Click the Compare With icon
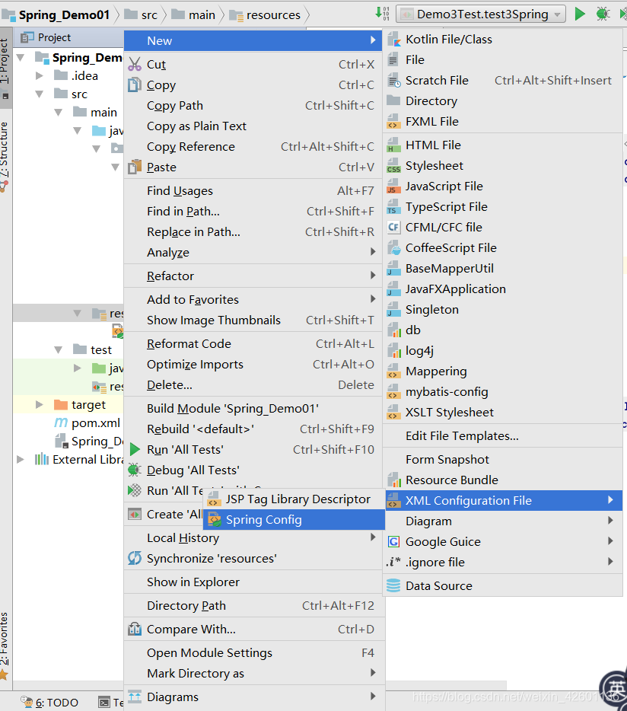The height and width of the screenshot is (711, 627). pyautogui.click(x=135, y=630)
